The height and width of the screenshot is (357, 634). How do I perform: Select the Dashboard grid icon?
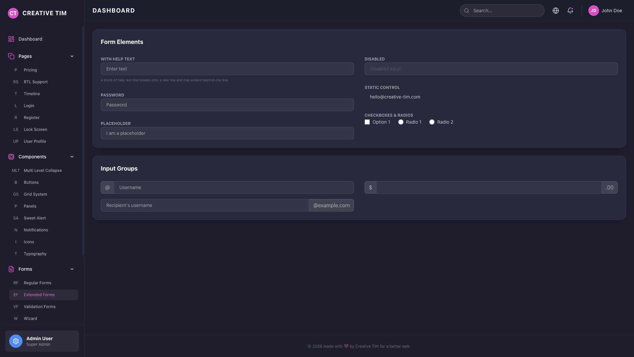11,39
